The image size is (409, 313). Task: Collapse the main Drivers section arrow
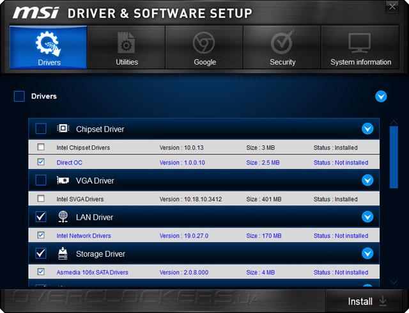pos(381,97)
